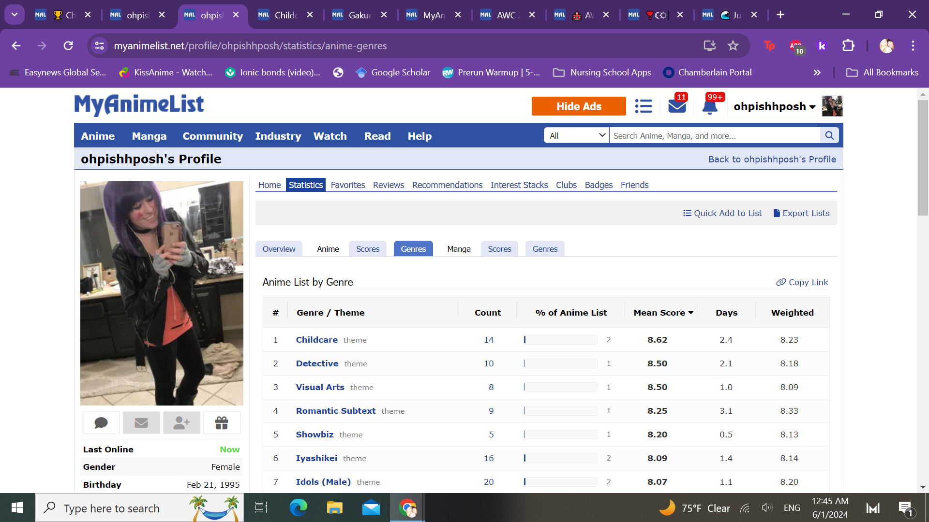Open the Iyashikei theme link
Viewport: 929px width, 522px height.
pos(316,458)
